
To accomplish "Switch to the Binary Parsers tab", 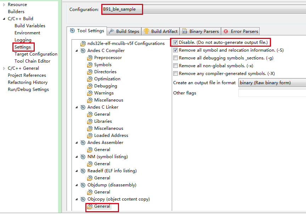I will (200, 31).
